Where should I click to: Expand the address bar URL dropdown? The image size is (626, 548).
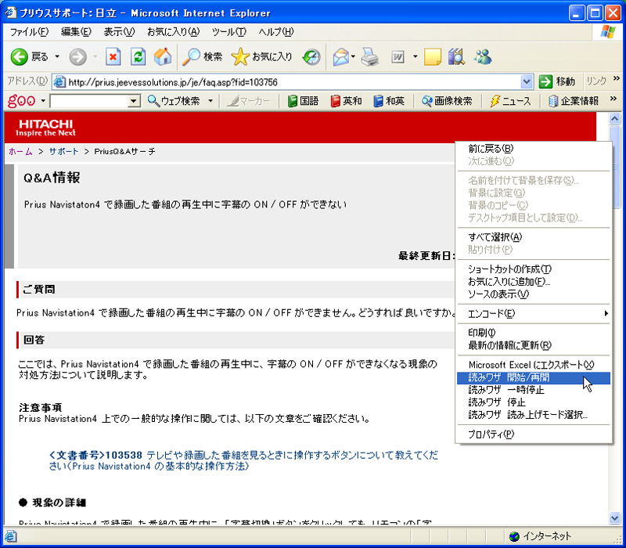[x=527, y=82]
